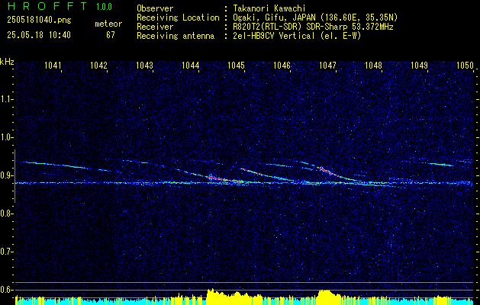Viewport: 480px width, 305px height.
Task: Click the 0.6 kHz axis label
Action: click(x=6, y=290)
